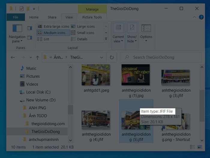Switch to the Home tab
This screenshot has width=210, height=158.
[x=34, y=17]
